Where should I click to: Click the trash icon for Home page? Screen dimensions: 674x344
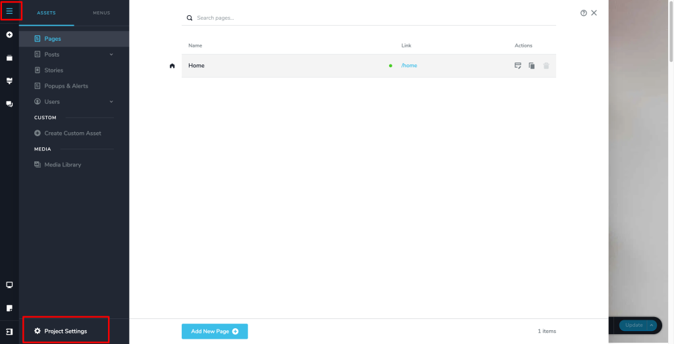(546, 66)
